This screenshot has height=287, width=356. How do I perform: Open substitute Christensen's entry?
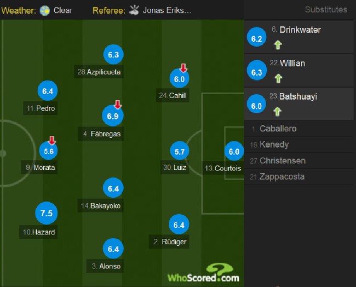(299, 161)
